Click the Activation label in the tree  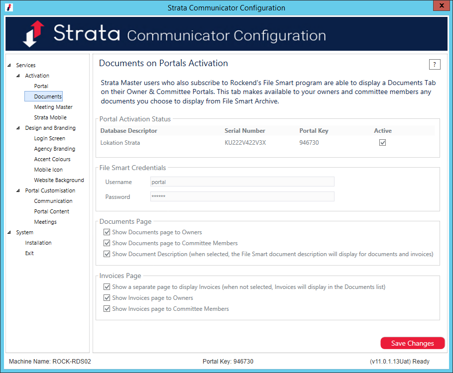37,76
